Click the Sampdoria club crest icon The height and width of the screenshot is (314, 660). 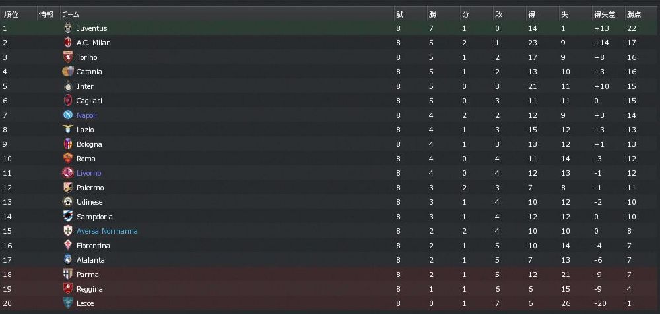[67, 217]
